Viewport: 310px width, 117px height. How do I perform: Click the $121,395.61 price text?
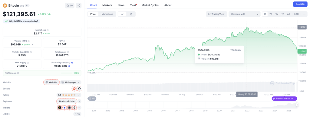19,14
